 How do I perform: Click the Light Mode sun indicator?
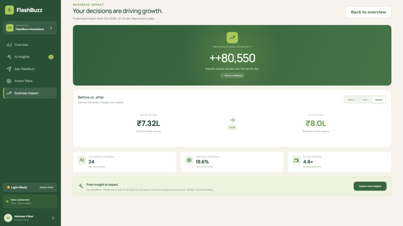(x=8, y=187)
